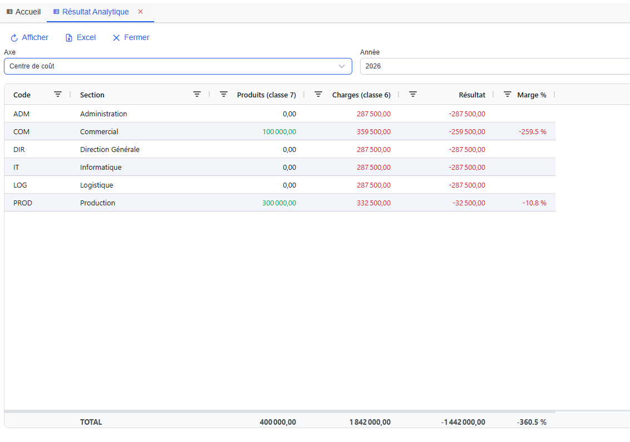Open the Section column filter menu
This screenshot has width=630, height=442.
[197, 95]
